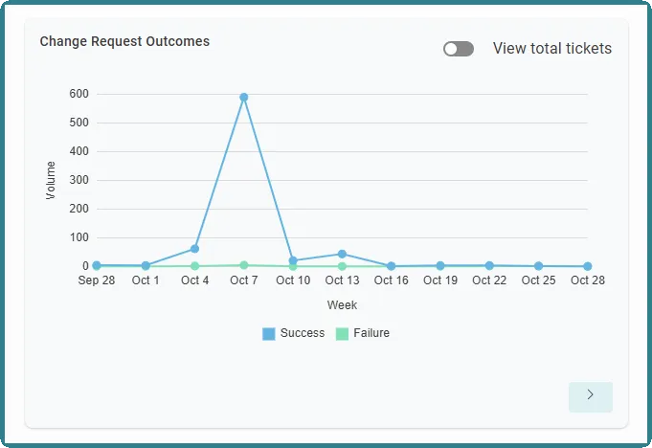Click the Oct 16 axis label
This screenshot has height=448, width=652.
[x=392, y=280]
